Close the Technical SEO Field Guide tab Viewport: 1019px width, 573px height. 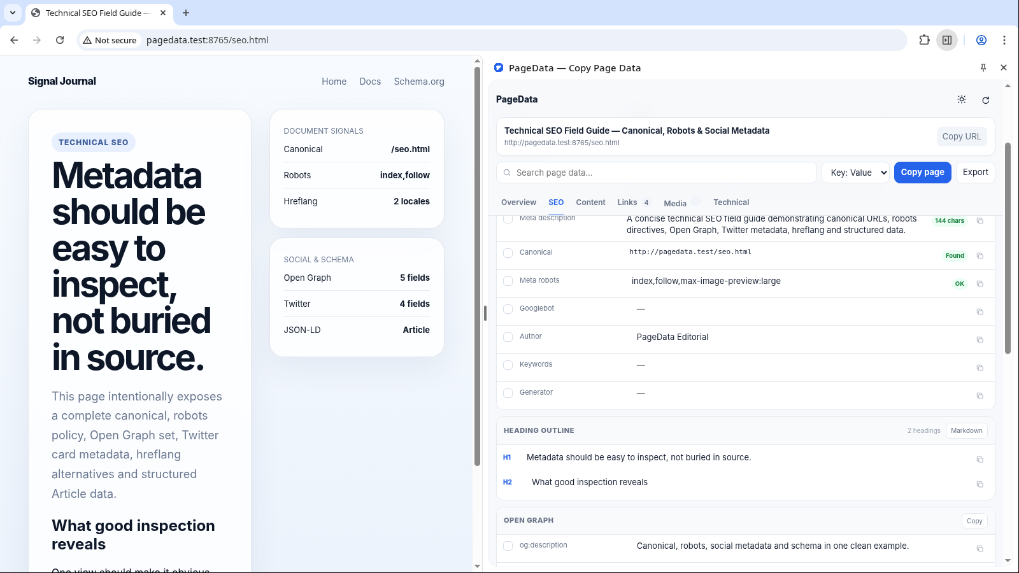(x=163, y=13)
